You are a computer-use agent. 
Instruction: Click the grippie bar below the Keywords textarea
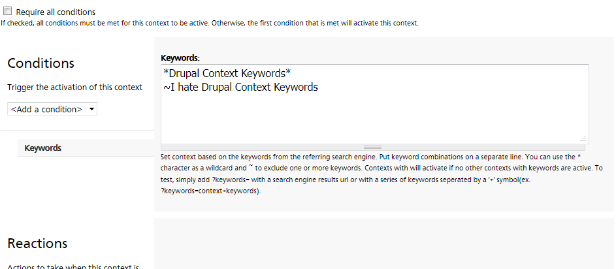pyautogui.click(x=373, y=148)
